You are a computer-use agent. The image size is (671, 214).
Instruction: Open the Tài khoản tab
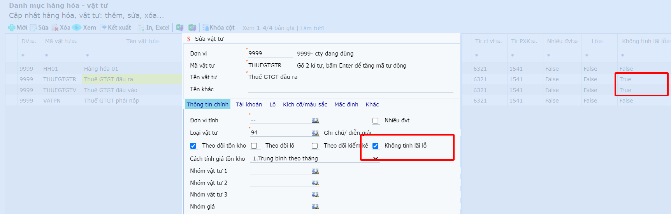point(249,104)
